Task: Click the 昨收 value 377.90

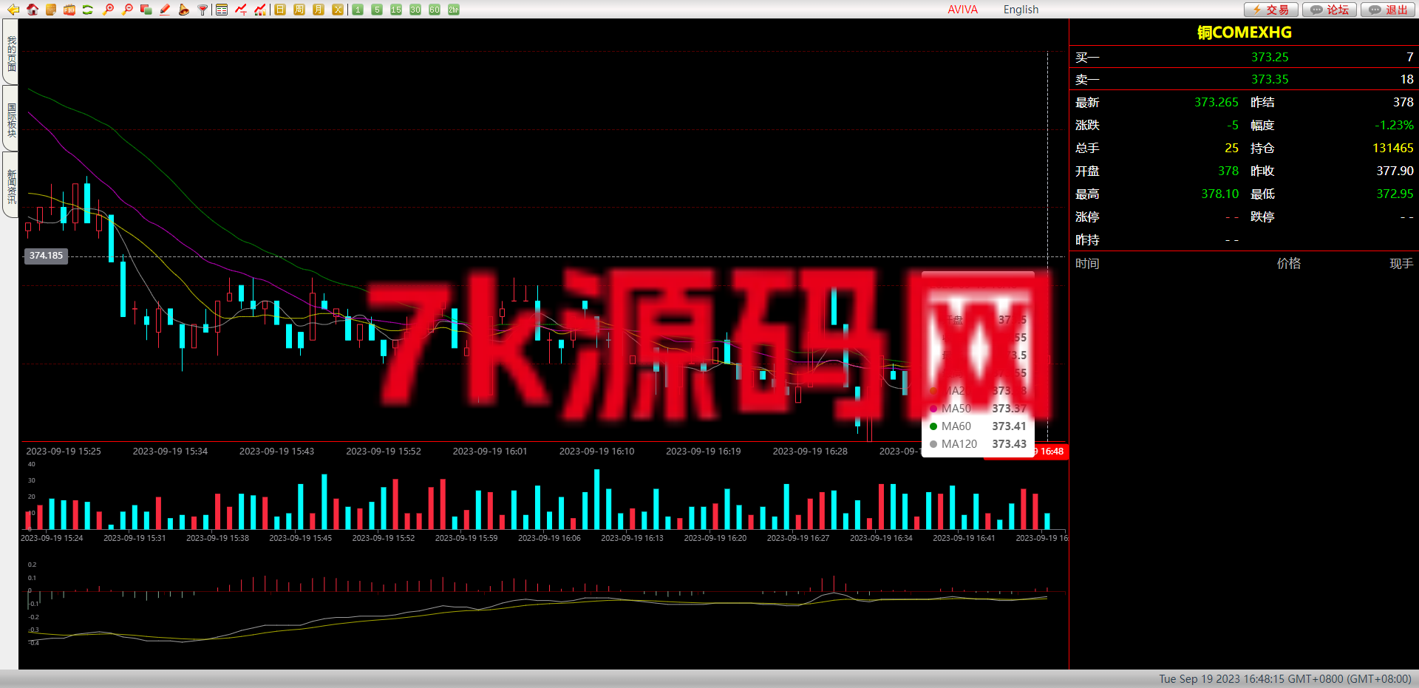Action: tap(1395, 171)
